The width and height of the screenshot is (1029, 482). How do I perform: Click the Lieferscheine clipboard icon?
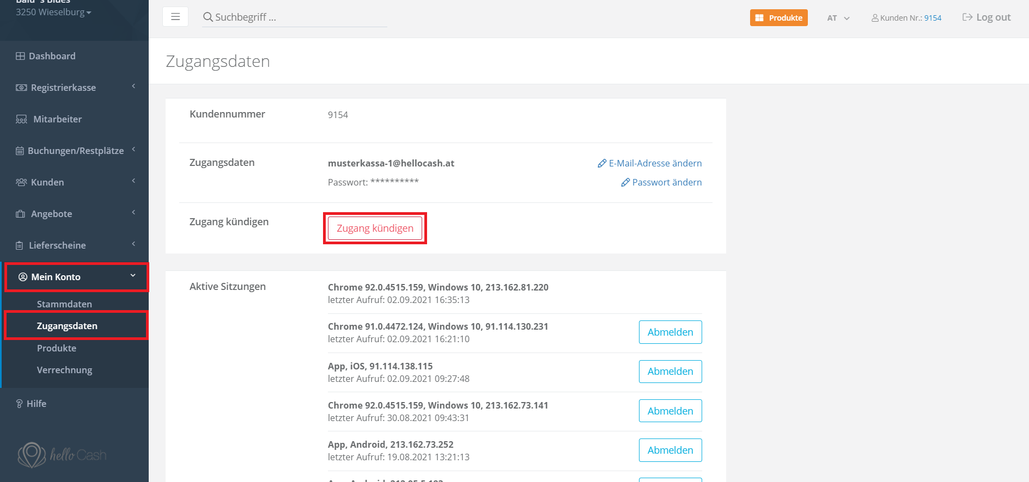(20, 245)
